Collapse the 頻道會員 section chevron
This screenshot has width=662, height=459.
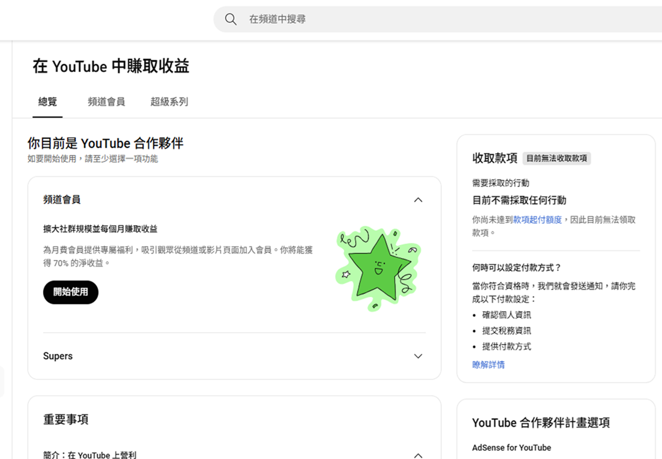coord(418,200)
